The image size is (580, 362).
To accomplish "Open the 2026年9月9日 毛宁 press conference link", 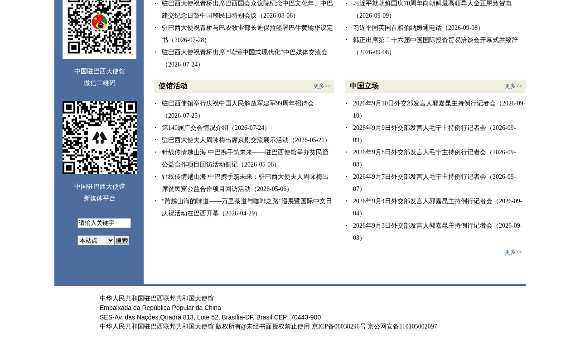I will pos(434,134).
